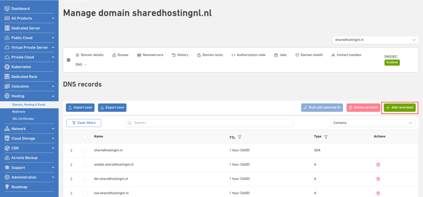Click the Type column filter funnel icon
Screen dimensions: 423x197
[x=326, y=137]
